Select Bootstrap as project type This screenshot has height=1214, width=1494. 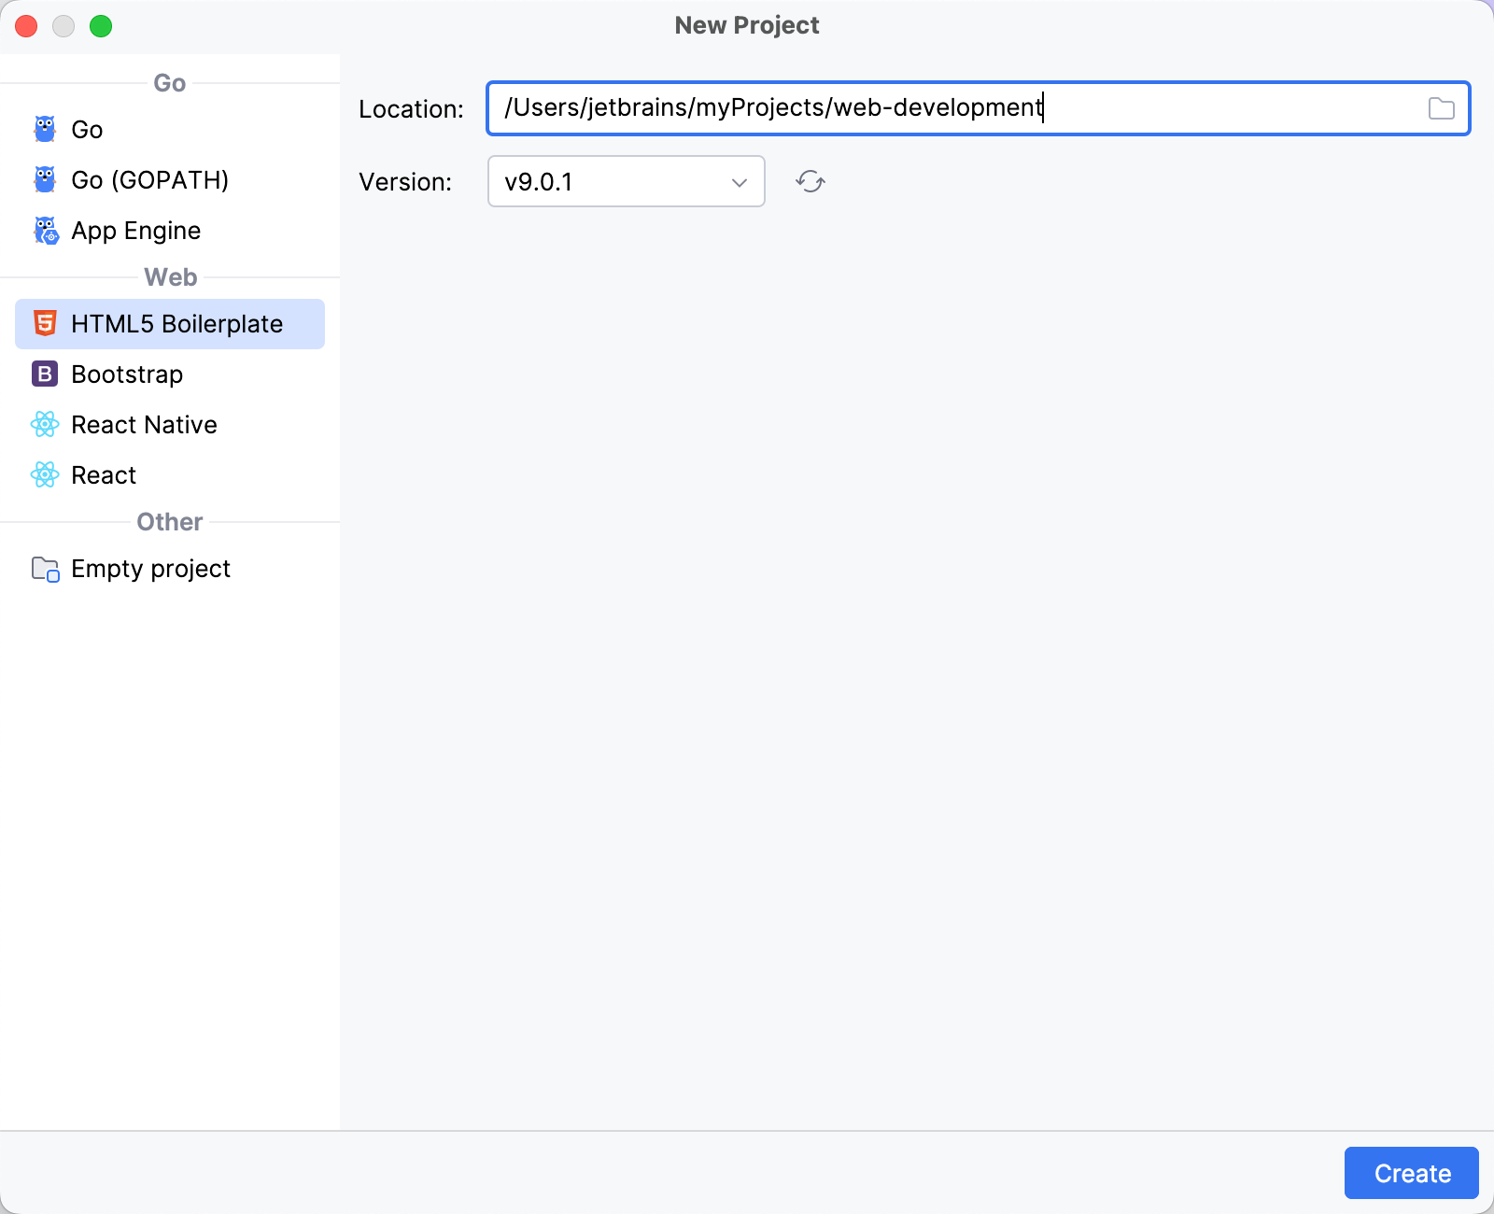pos(126,374)
